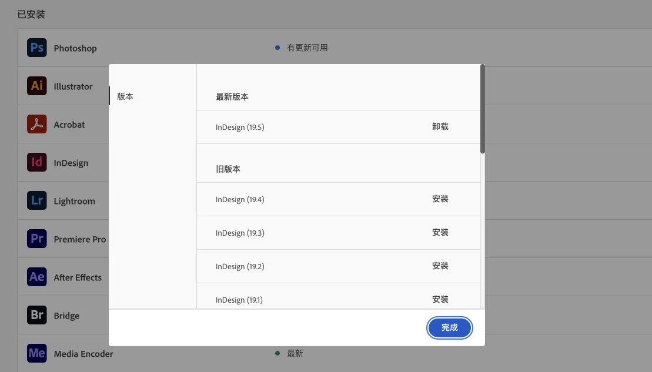Click the Acrobat app icon
Viewport: 652px width, 372px height.
pyautogui.click(x=36, y=124)
